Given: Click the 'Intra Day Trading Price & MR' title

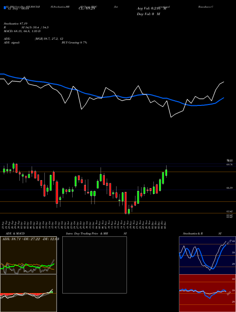Looking at the screenshot, I should (x=87, y=234).
